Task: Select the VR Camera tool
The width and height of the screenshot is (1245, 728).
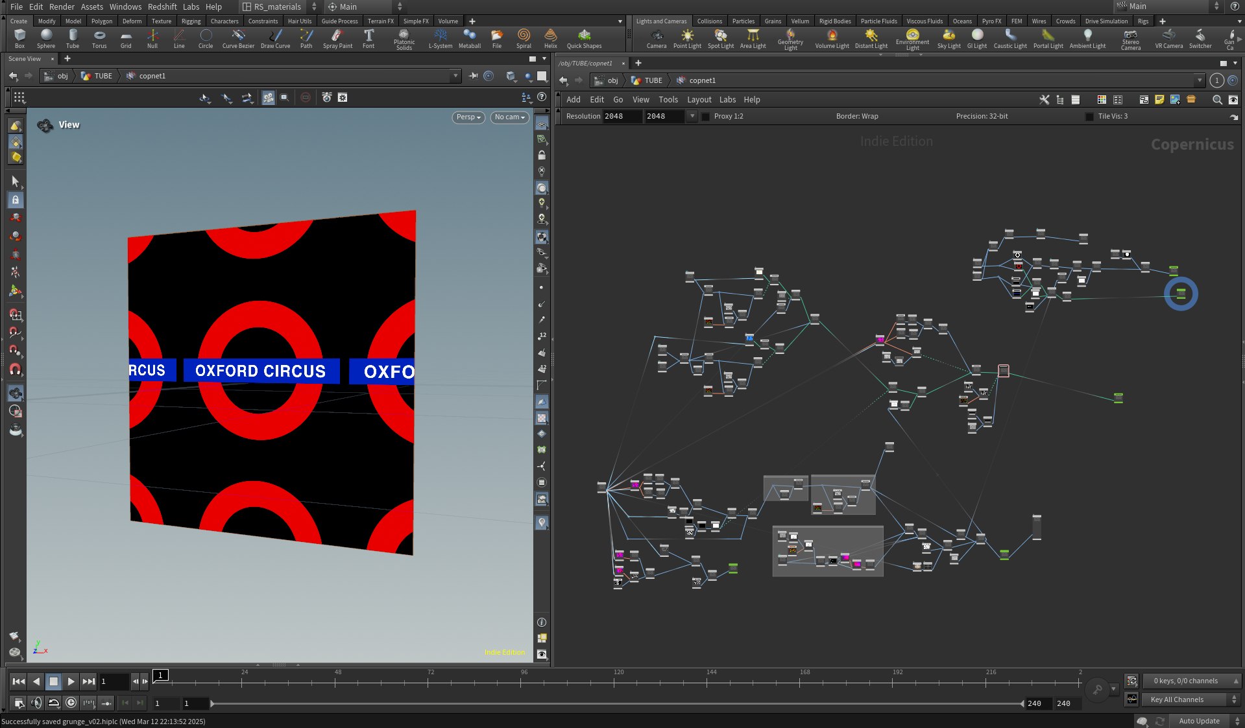Action: [x=1169, y=39]
